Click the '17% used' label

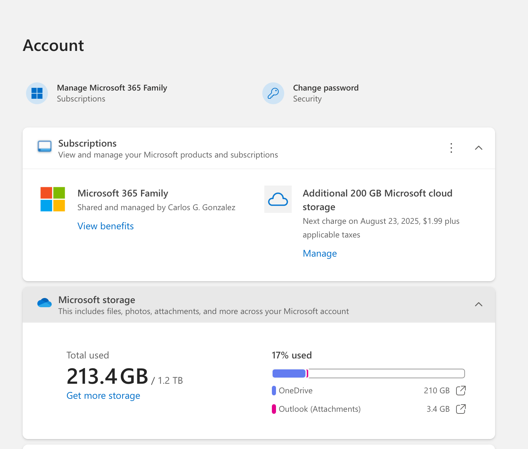pos(292,355)
